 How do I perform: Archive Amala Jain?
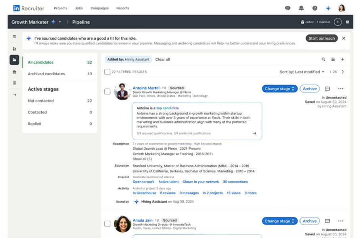(x=310, y=221)
